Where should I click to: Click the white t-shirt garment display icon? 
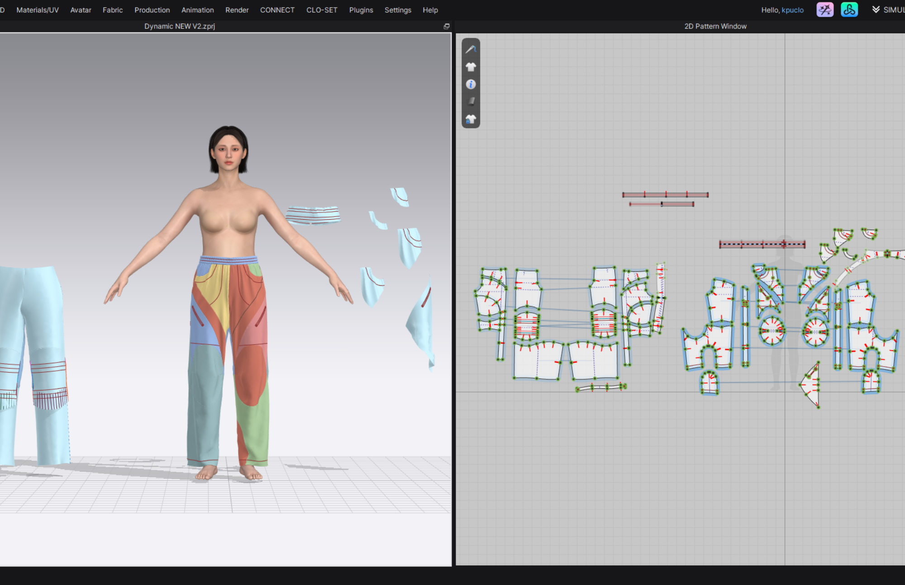(x=471, y=67)
